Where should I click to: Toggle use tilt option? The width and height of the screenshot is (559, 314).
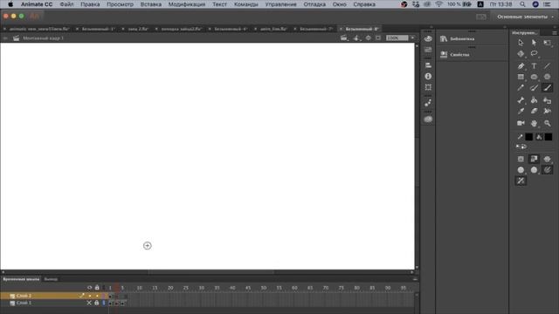(521, 181)
